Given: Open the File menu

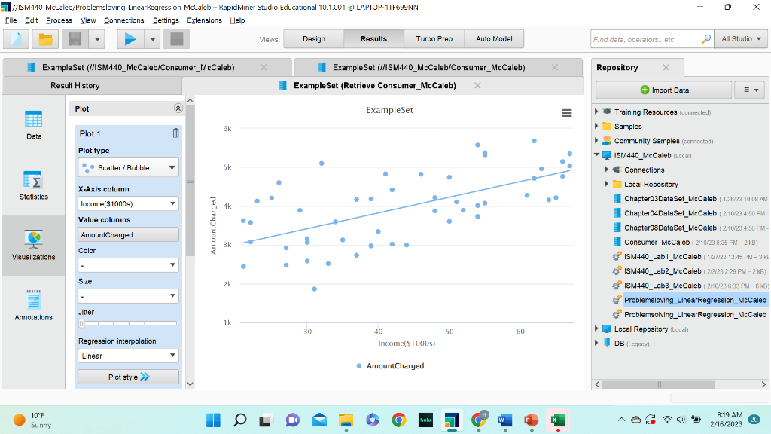Looking at the screenshot, I should (11, 20).
